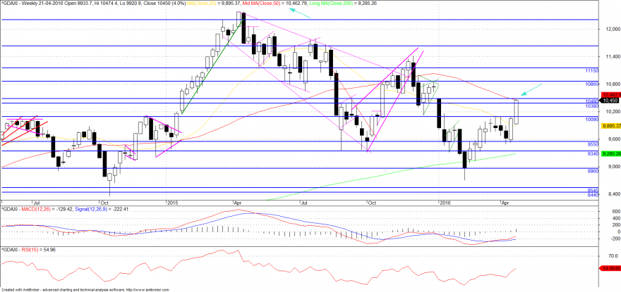This screenshot has height=292, width=621.
Task: Select the blue 8545 level label
Action: point(593,190)
